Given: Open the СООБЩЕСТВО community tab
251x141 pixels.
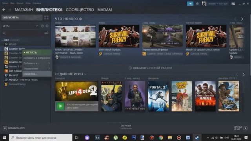Looking at the screenshot, I should [x=80, y=10].
